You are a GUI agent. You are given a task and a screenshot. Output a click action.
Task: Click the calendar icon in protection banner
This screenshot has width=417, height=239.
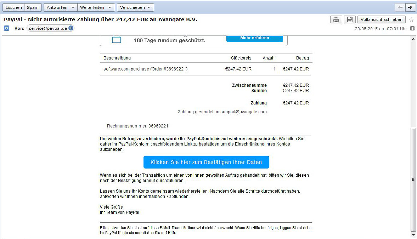(x=117, y=39)
